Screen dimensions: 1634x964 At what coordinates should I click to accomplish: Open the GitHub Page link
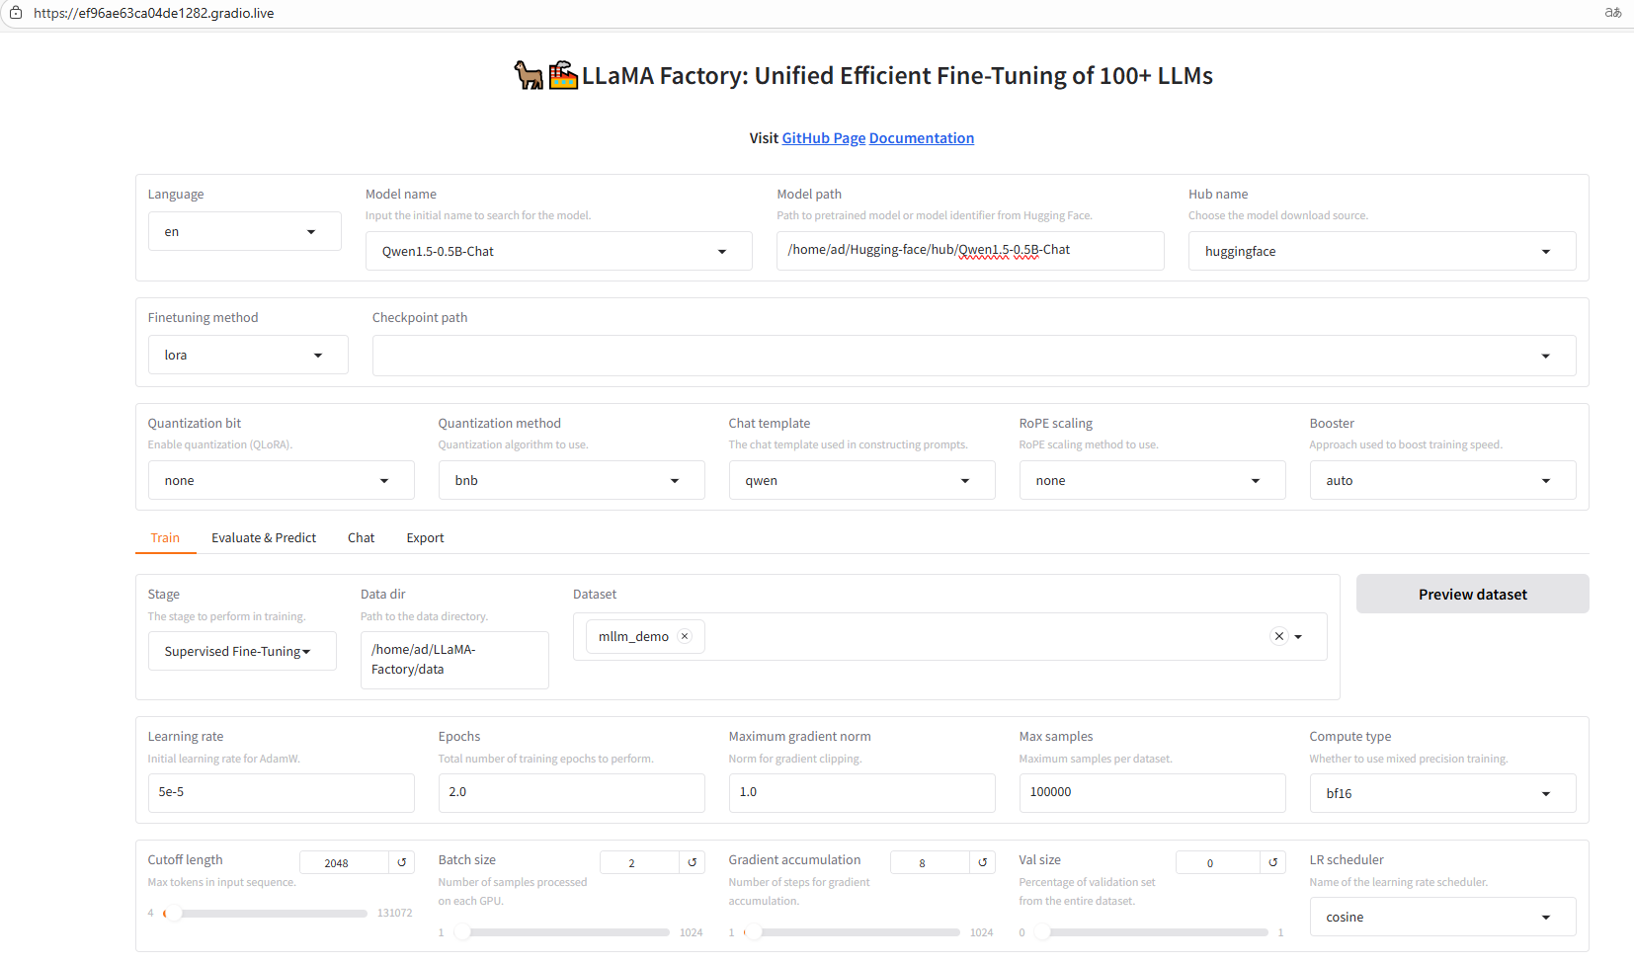pyautogui.click(x=824, y=138)
